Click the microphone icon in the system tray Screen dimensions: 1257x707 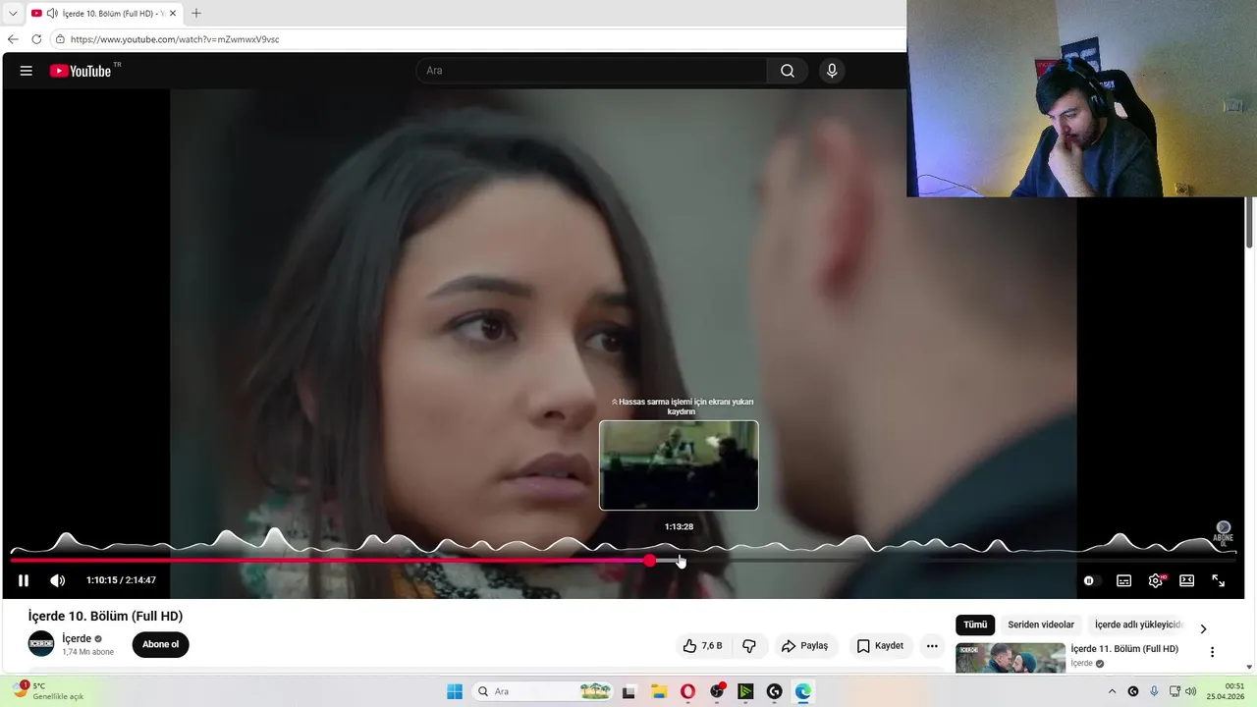point(1154,691)
